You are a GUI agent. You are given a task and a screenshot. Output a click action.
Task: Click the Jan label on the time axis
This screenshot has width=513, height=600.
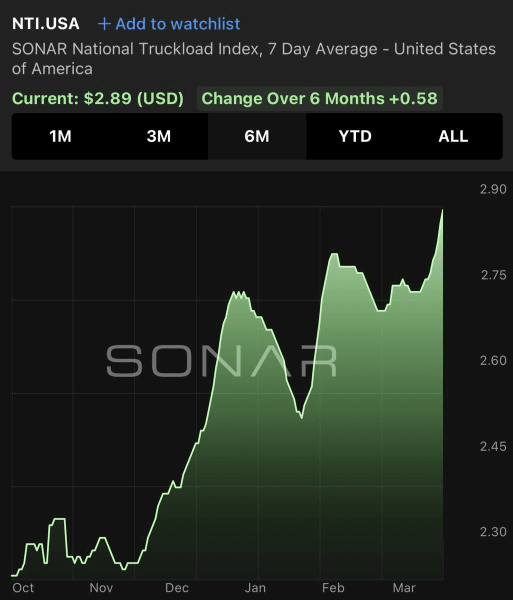[255, 587]
